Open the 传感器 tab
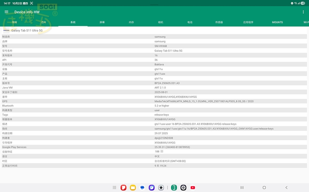 [x=219, y=22]
